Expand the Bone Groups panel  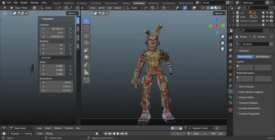click(x=246, y=87)
